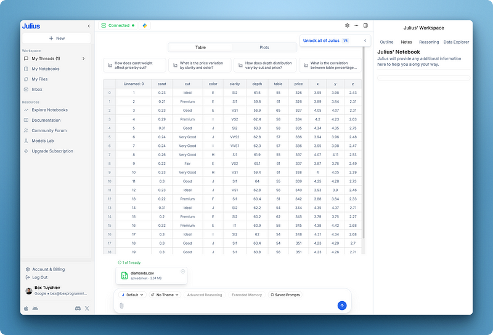Click the empty notebook notes field

pos(423,78)
